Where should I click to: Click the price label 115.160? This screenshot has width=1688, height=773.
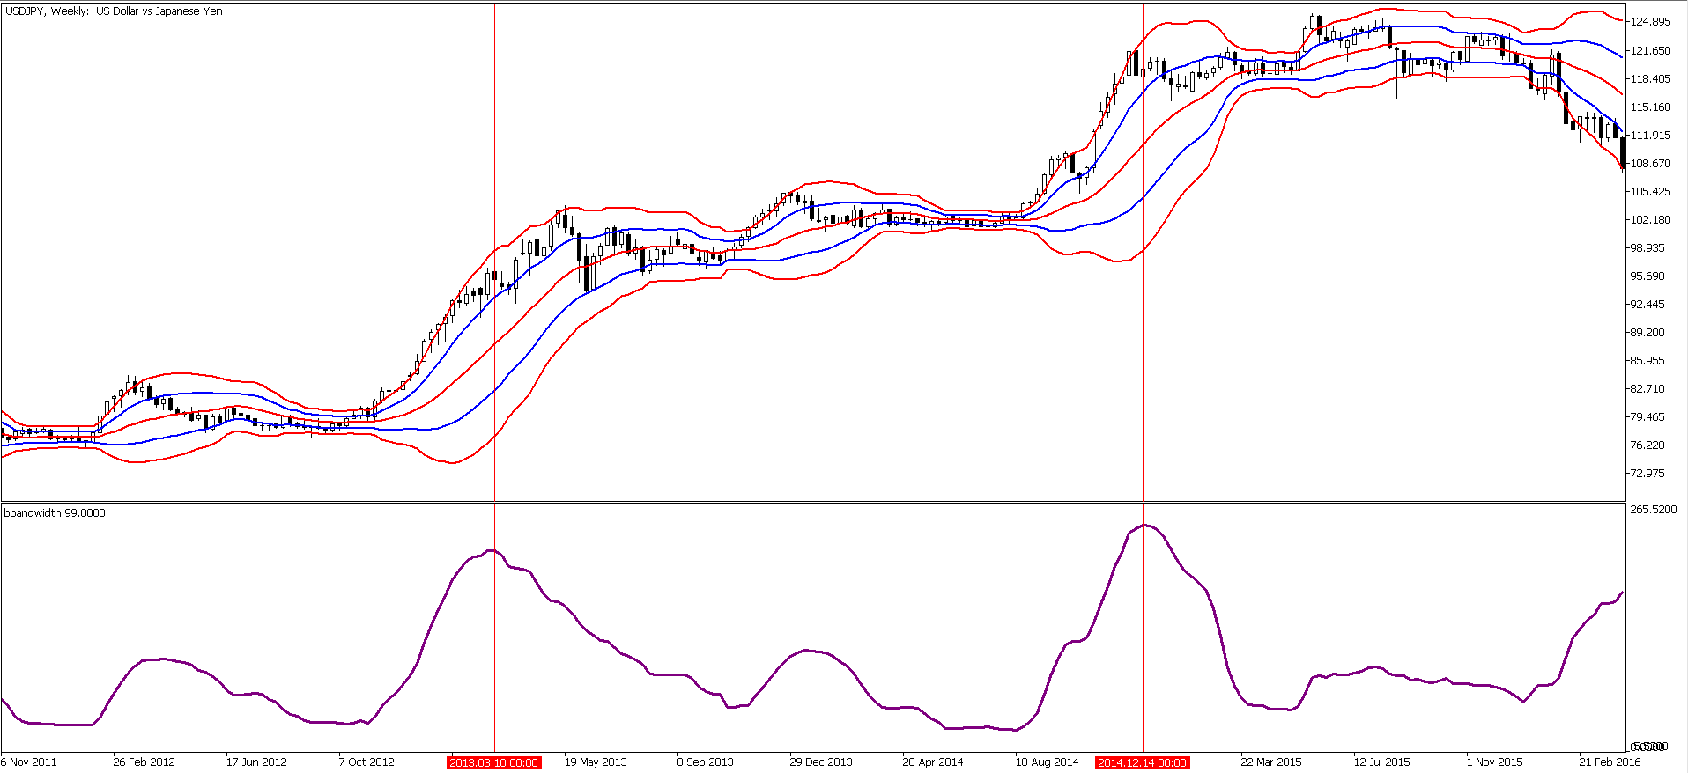point(1650,107)
